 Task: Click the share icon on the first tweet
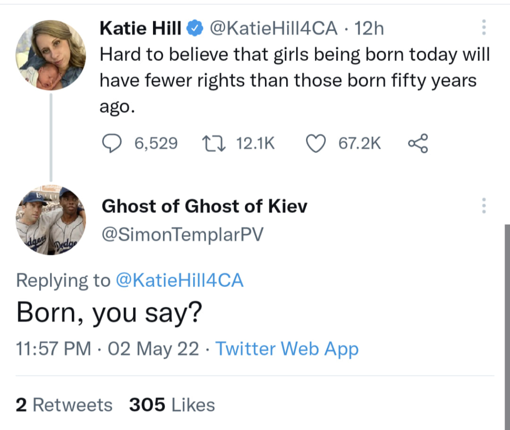coord(417,143)
